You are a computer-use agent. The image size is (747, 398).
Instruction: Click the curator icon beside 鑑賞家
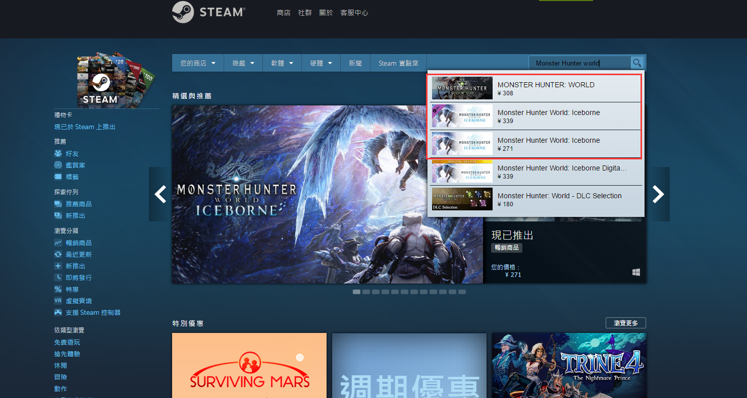[x=58, y=165]
